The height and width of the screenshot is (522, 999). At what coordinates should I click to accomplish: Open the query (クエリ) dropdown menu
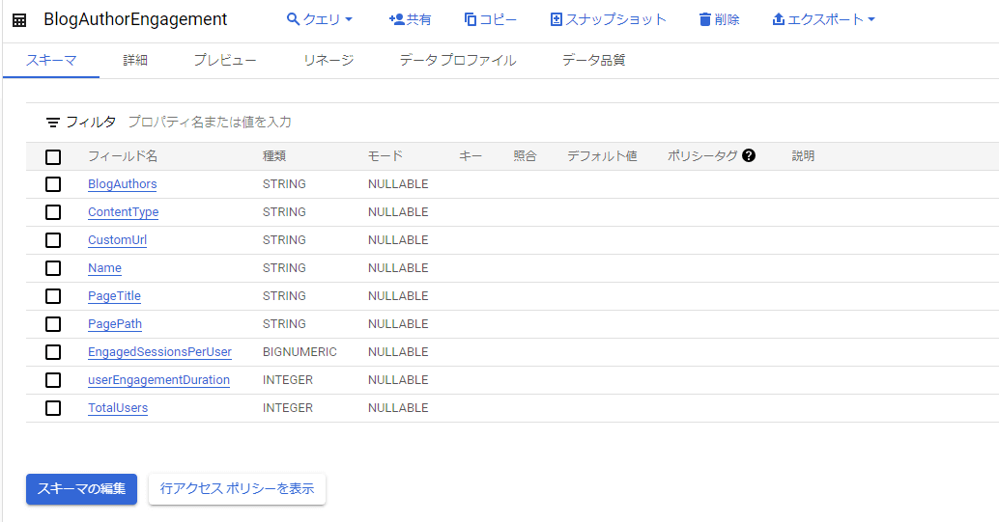[321, 19]
